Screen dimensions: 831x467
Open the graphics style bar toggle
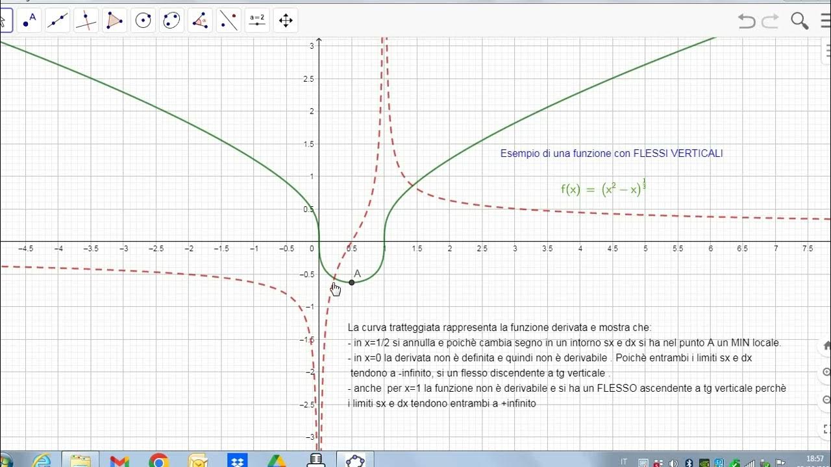click(x=826, y=49)
